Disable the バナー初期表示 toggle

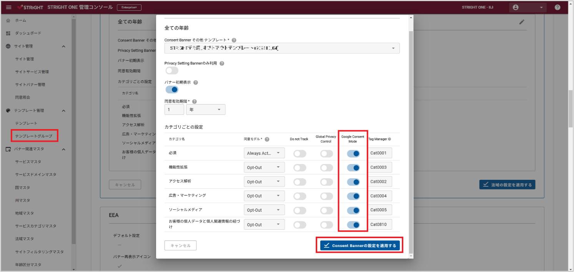tap(172, 90)
